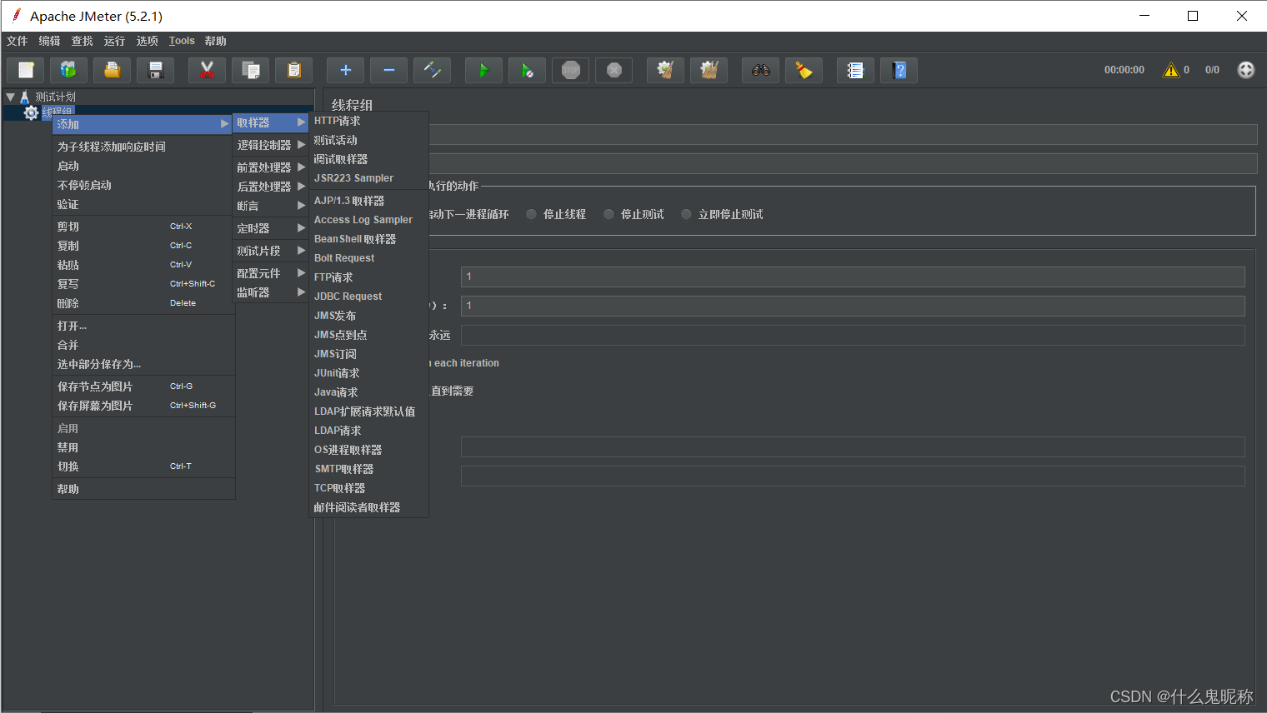Choose 验证 from the context menu

143,204
